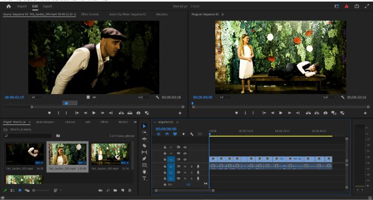Play the Source monitor clip
373x200 pixels.
tap(94, 113)
